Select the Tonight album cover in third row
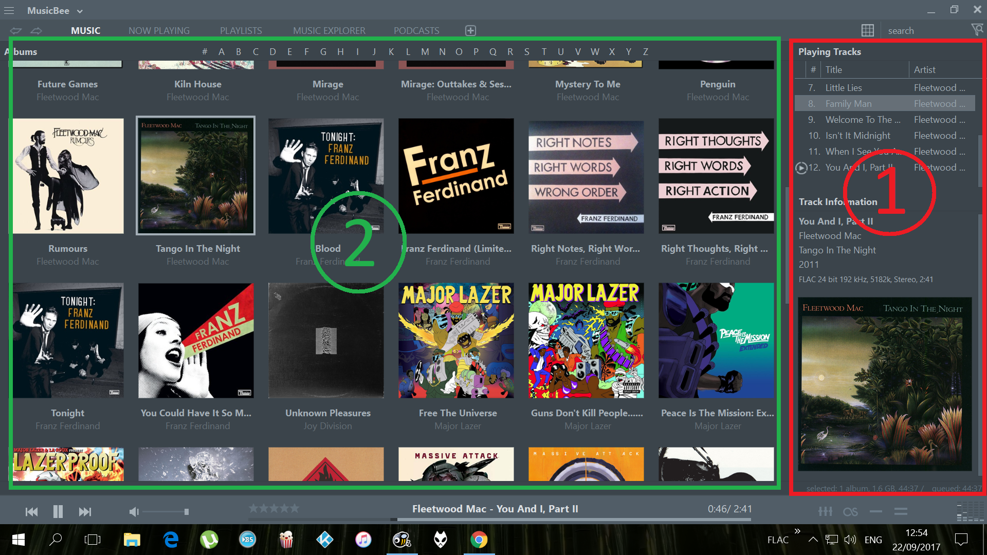 coord(68,340)
